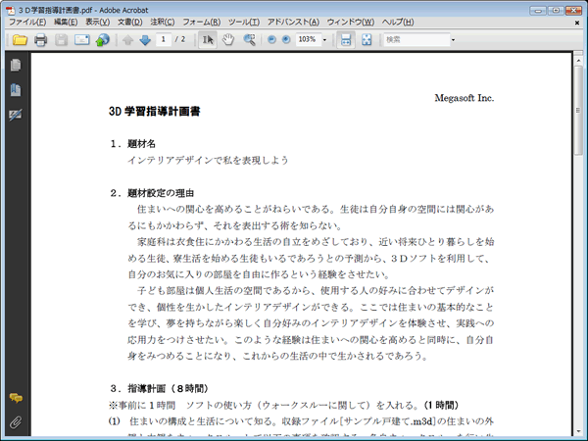
Task: Toggle the fit-to-page view button
Action: click(367, 40)
